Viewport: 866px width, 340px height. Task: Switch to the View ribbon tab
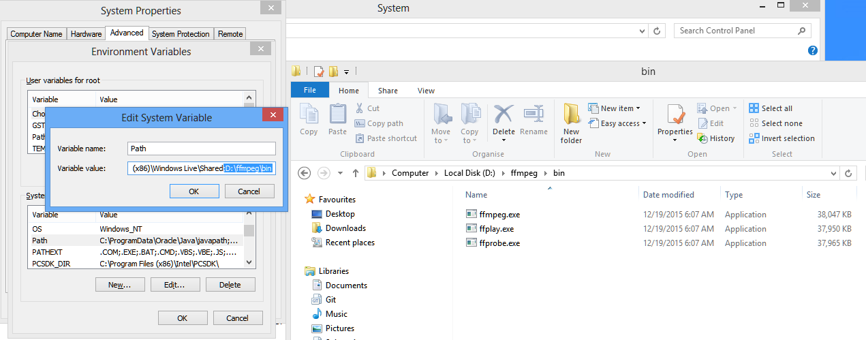click(x=426, y=91)
